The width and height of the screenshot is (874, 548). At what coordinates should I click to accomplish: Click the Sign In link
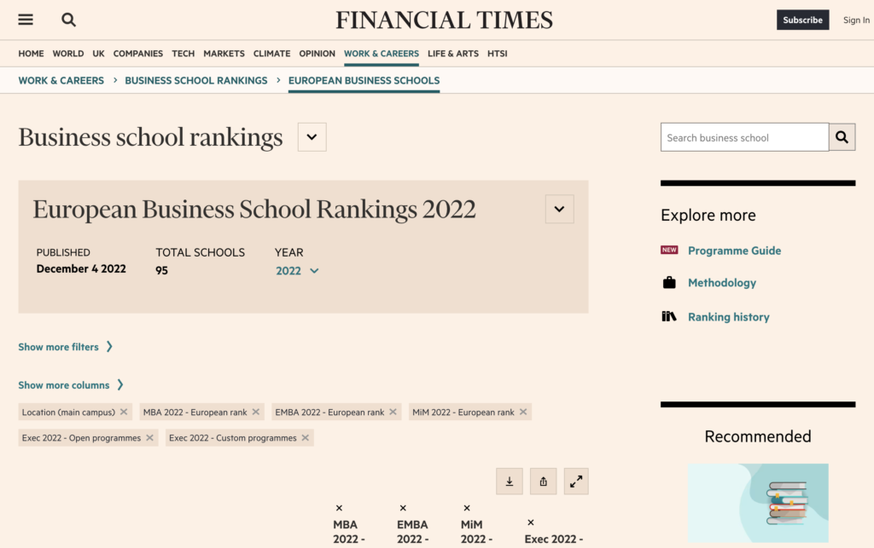point(856,20)
